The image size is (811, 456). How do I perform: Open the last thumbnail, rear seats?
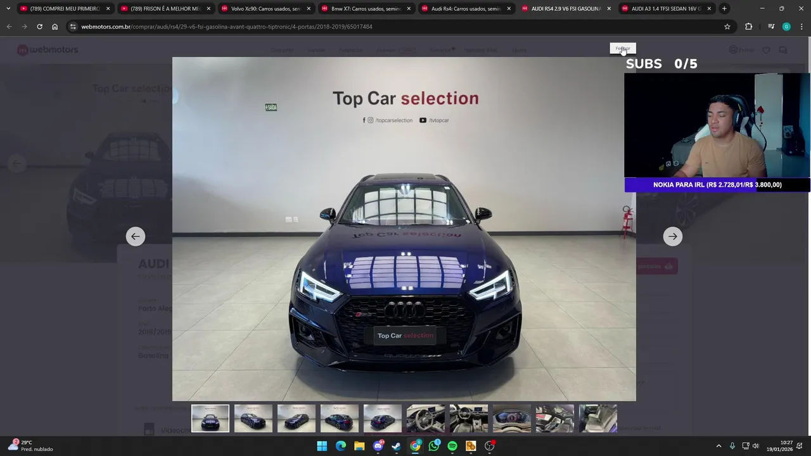(598, 419)
